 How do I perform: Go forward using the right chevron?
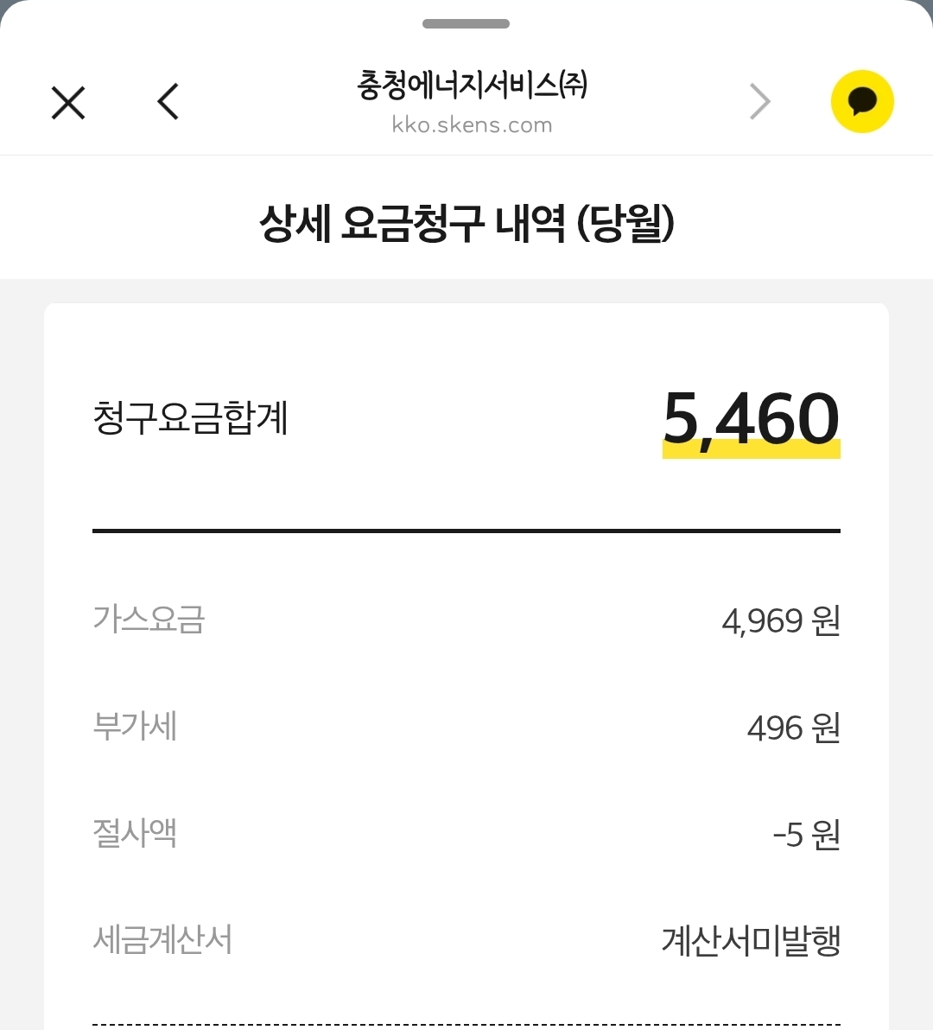(x=759, y=102)
